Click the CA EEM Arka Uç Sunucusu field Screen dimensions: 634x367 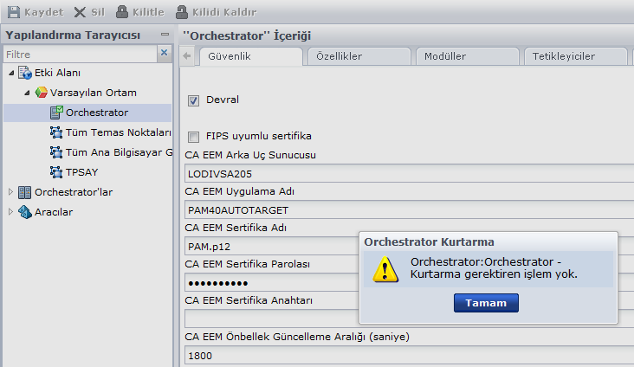pyautogui.click(x=409, y=174)
